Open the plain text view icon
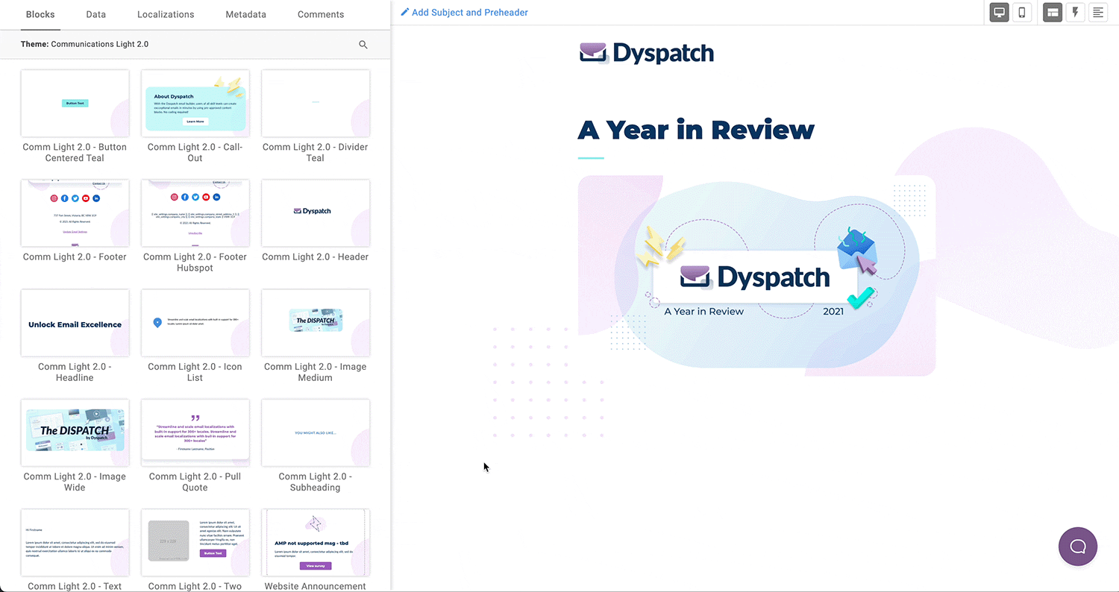1119x592 pixels. tap(1098, 13)
